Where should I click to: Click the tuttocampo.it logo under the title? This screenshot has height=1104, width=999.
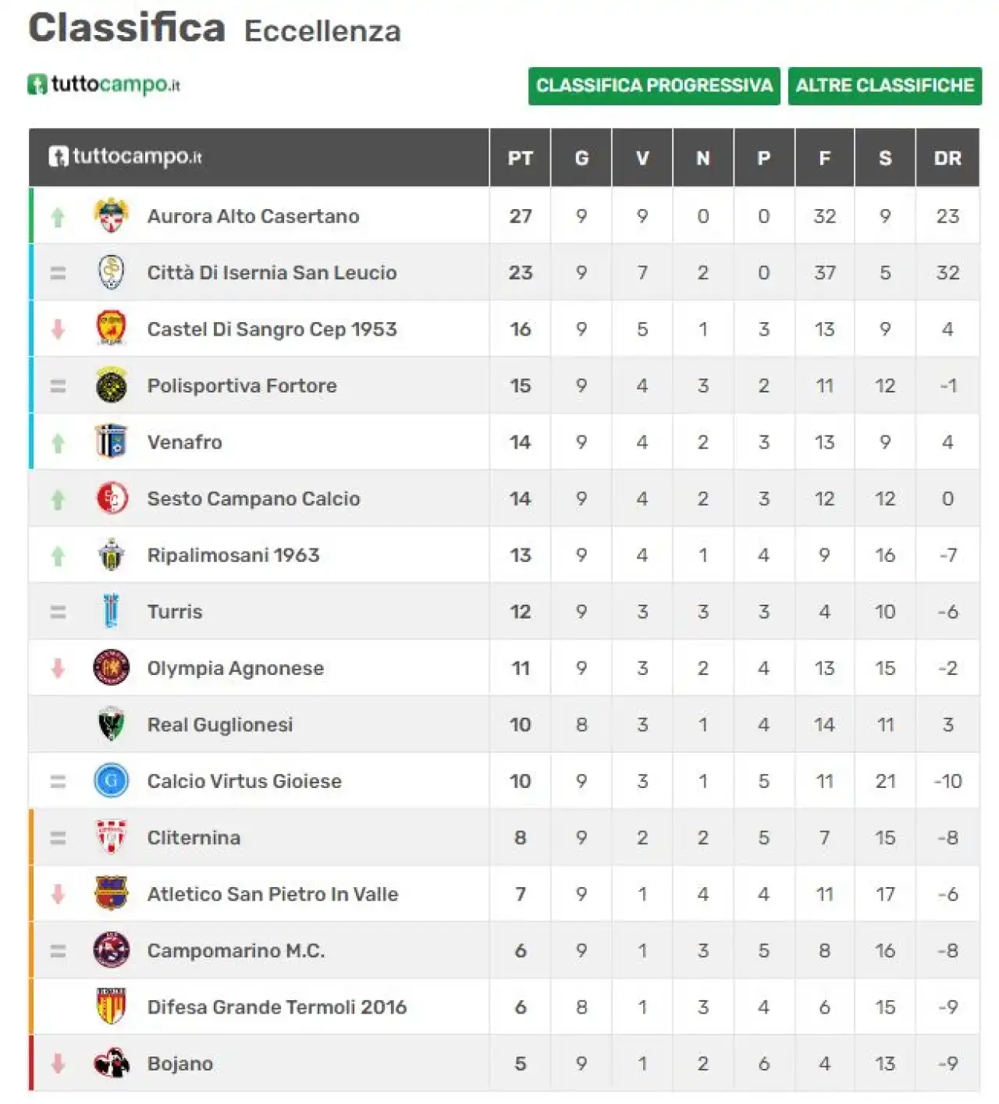(104, 84)
